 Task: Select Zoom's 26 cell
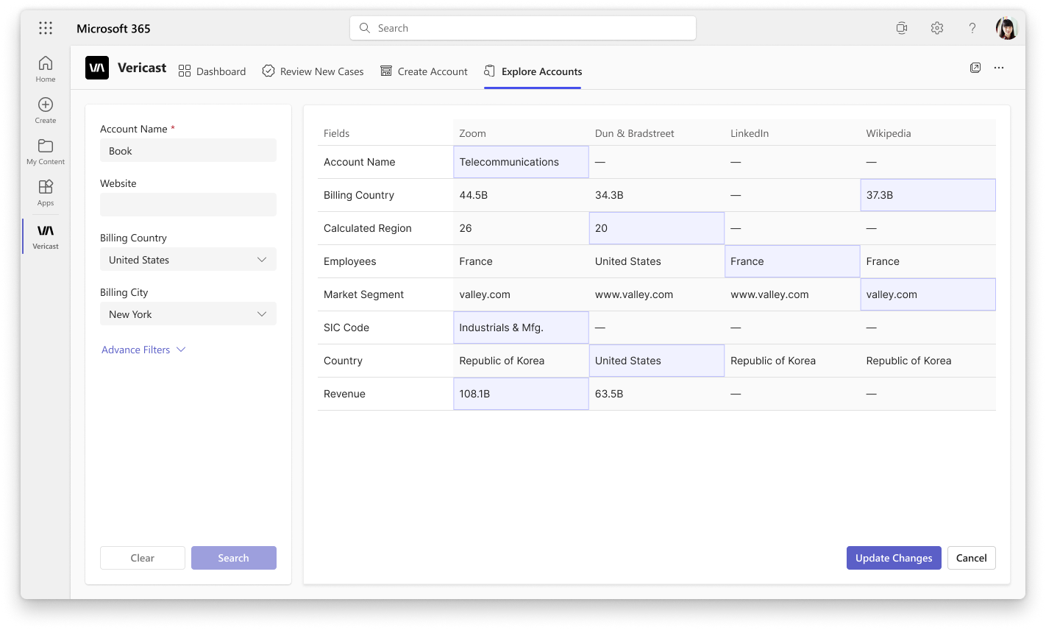[x=521, y=228]
